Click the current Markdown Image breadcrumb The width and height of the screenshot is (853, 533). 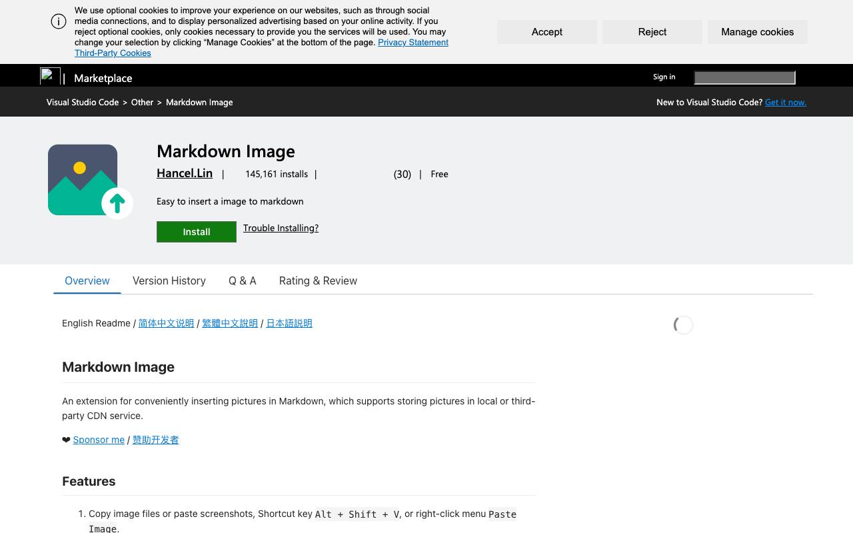[199, 103]
